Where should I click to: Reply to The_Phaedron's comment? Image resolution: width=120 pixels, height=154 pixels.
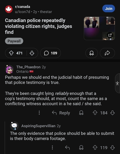pos(61,113)
